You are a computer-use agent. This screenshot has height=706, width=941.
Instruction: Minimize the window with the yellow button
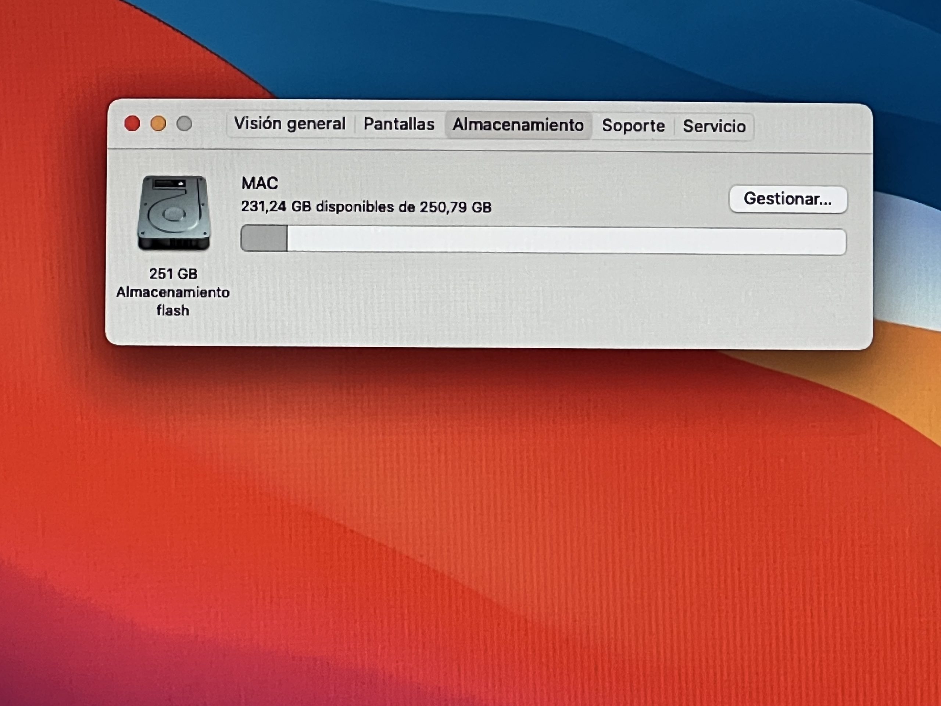(x=158, y=124)
